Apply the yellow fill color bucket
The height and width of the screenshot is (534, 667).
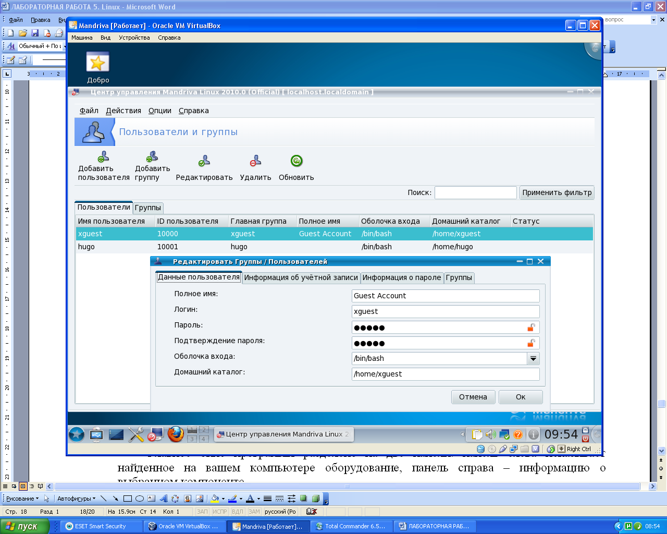coord(215,499)
